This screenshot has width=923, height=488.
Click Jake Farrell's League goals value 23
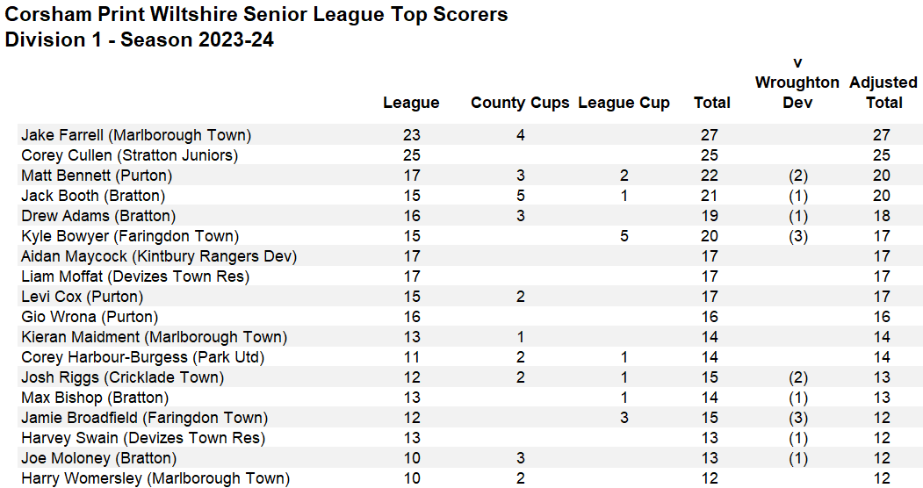click(x=411, y=135)
